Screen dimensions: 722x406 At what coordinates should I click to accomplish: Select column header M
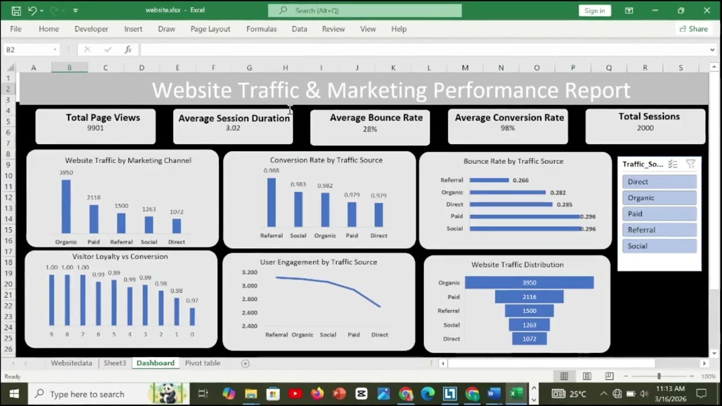(465, 68)
